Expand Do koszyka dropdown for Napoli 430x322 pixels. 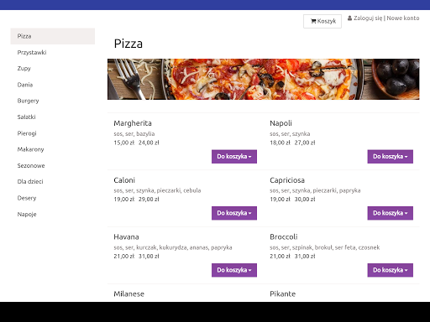391,157
